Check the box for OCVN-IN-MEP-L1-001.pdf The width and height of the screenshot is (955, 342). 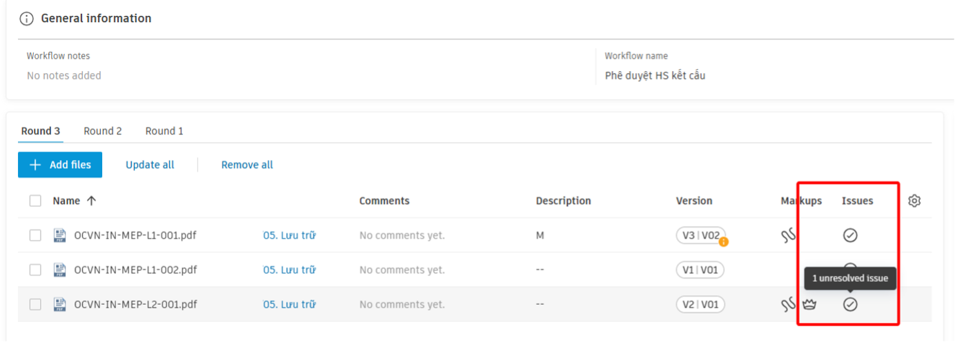pos(35,235)
